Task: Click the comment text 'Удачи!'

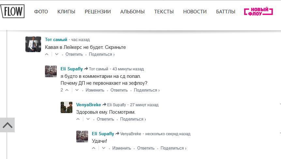Action: (99, 141)
